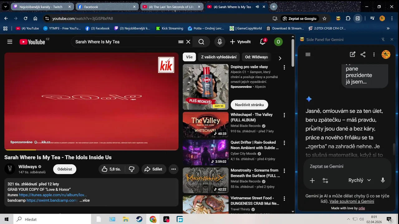Reload the page in the browser
This screenshot has width=399, height=224.
(x=26, y=18)
